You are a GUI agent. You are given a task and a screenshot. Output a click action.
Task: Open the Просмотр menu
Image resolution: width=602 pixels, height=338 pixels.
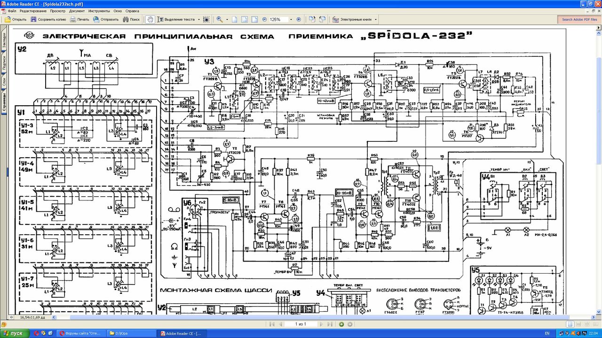click(x=57, y=10)
